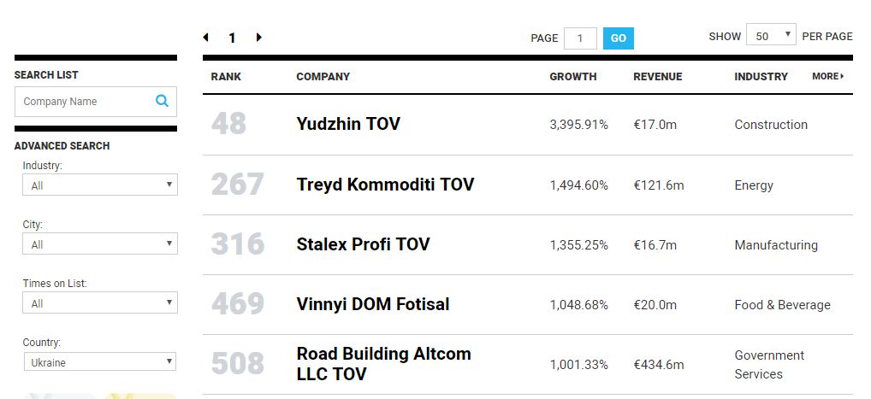Screen dimensions: 871x399
Task: Open the City filter dropdown
Action: [99, 244]
